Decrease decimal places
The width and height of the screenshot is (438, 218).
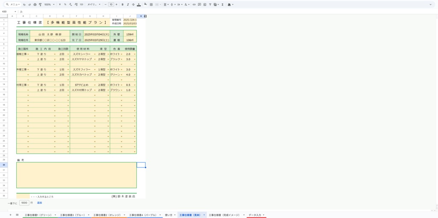pos(71,4)
